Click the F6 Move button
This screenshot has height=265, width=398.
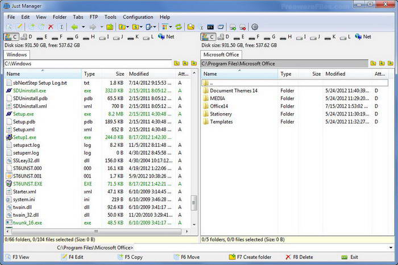pos(186,257)
